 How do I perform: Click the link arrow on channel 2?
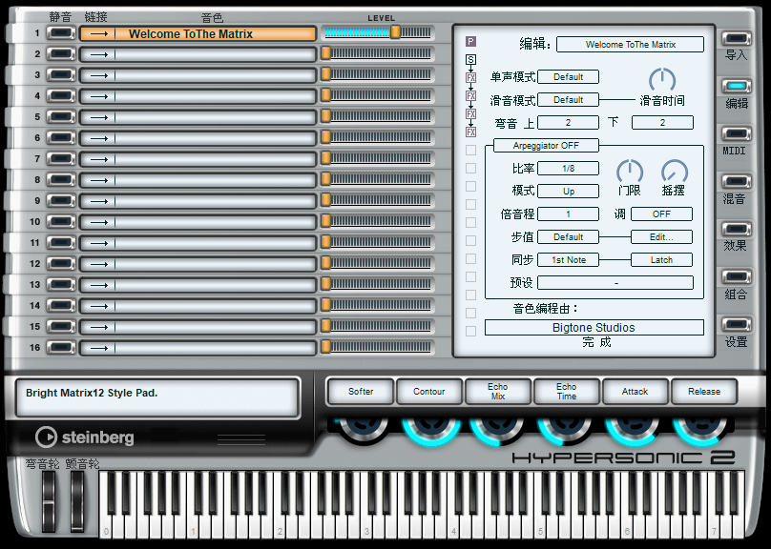[99, 54]
